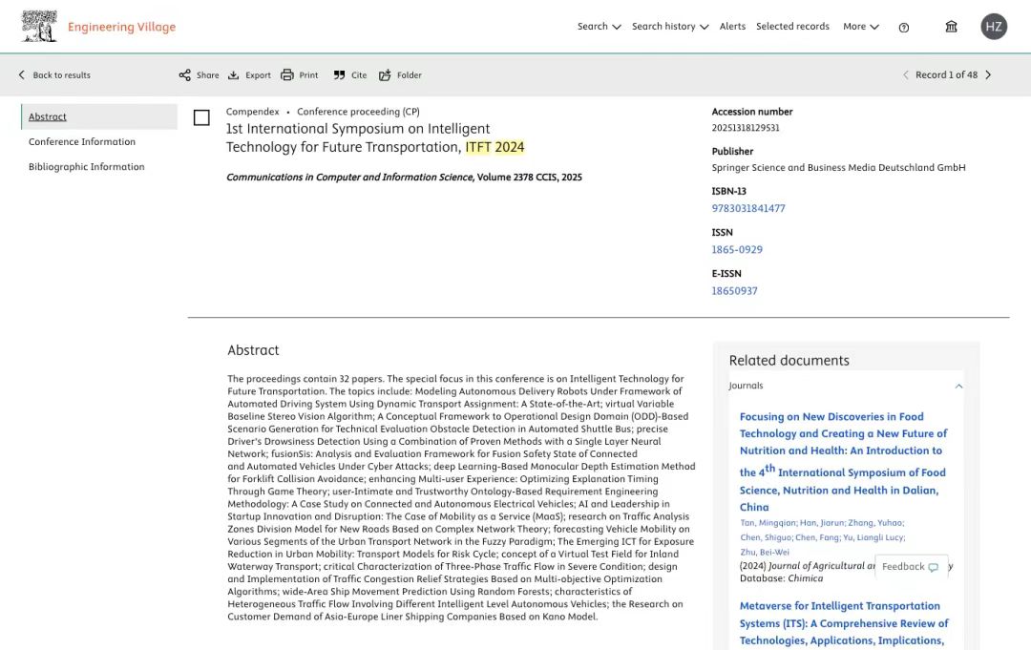The width and height of the screenshot is (1031, 650).
Task: Click the Abstract section heading
Action: coord(253,350)
